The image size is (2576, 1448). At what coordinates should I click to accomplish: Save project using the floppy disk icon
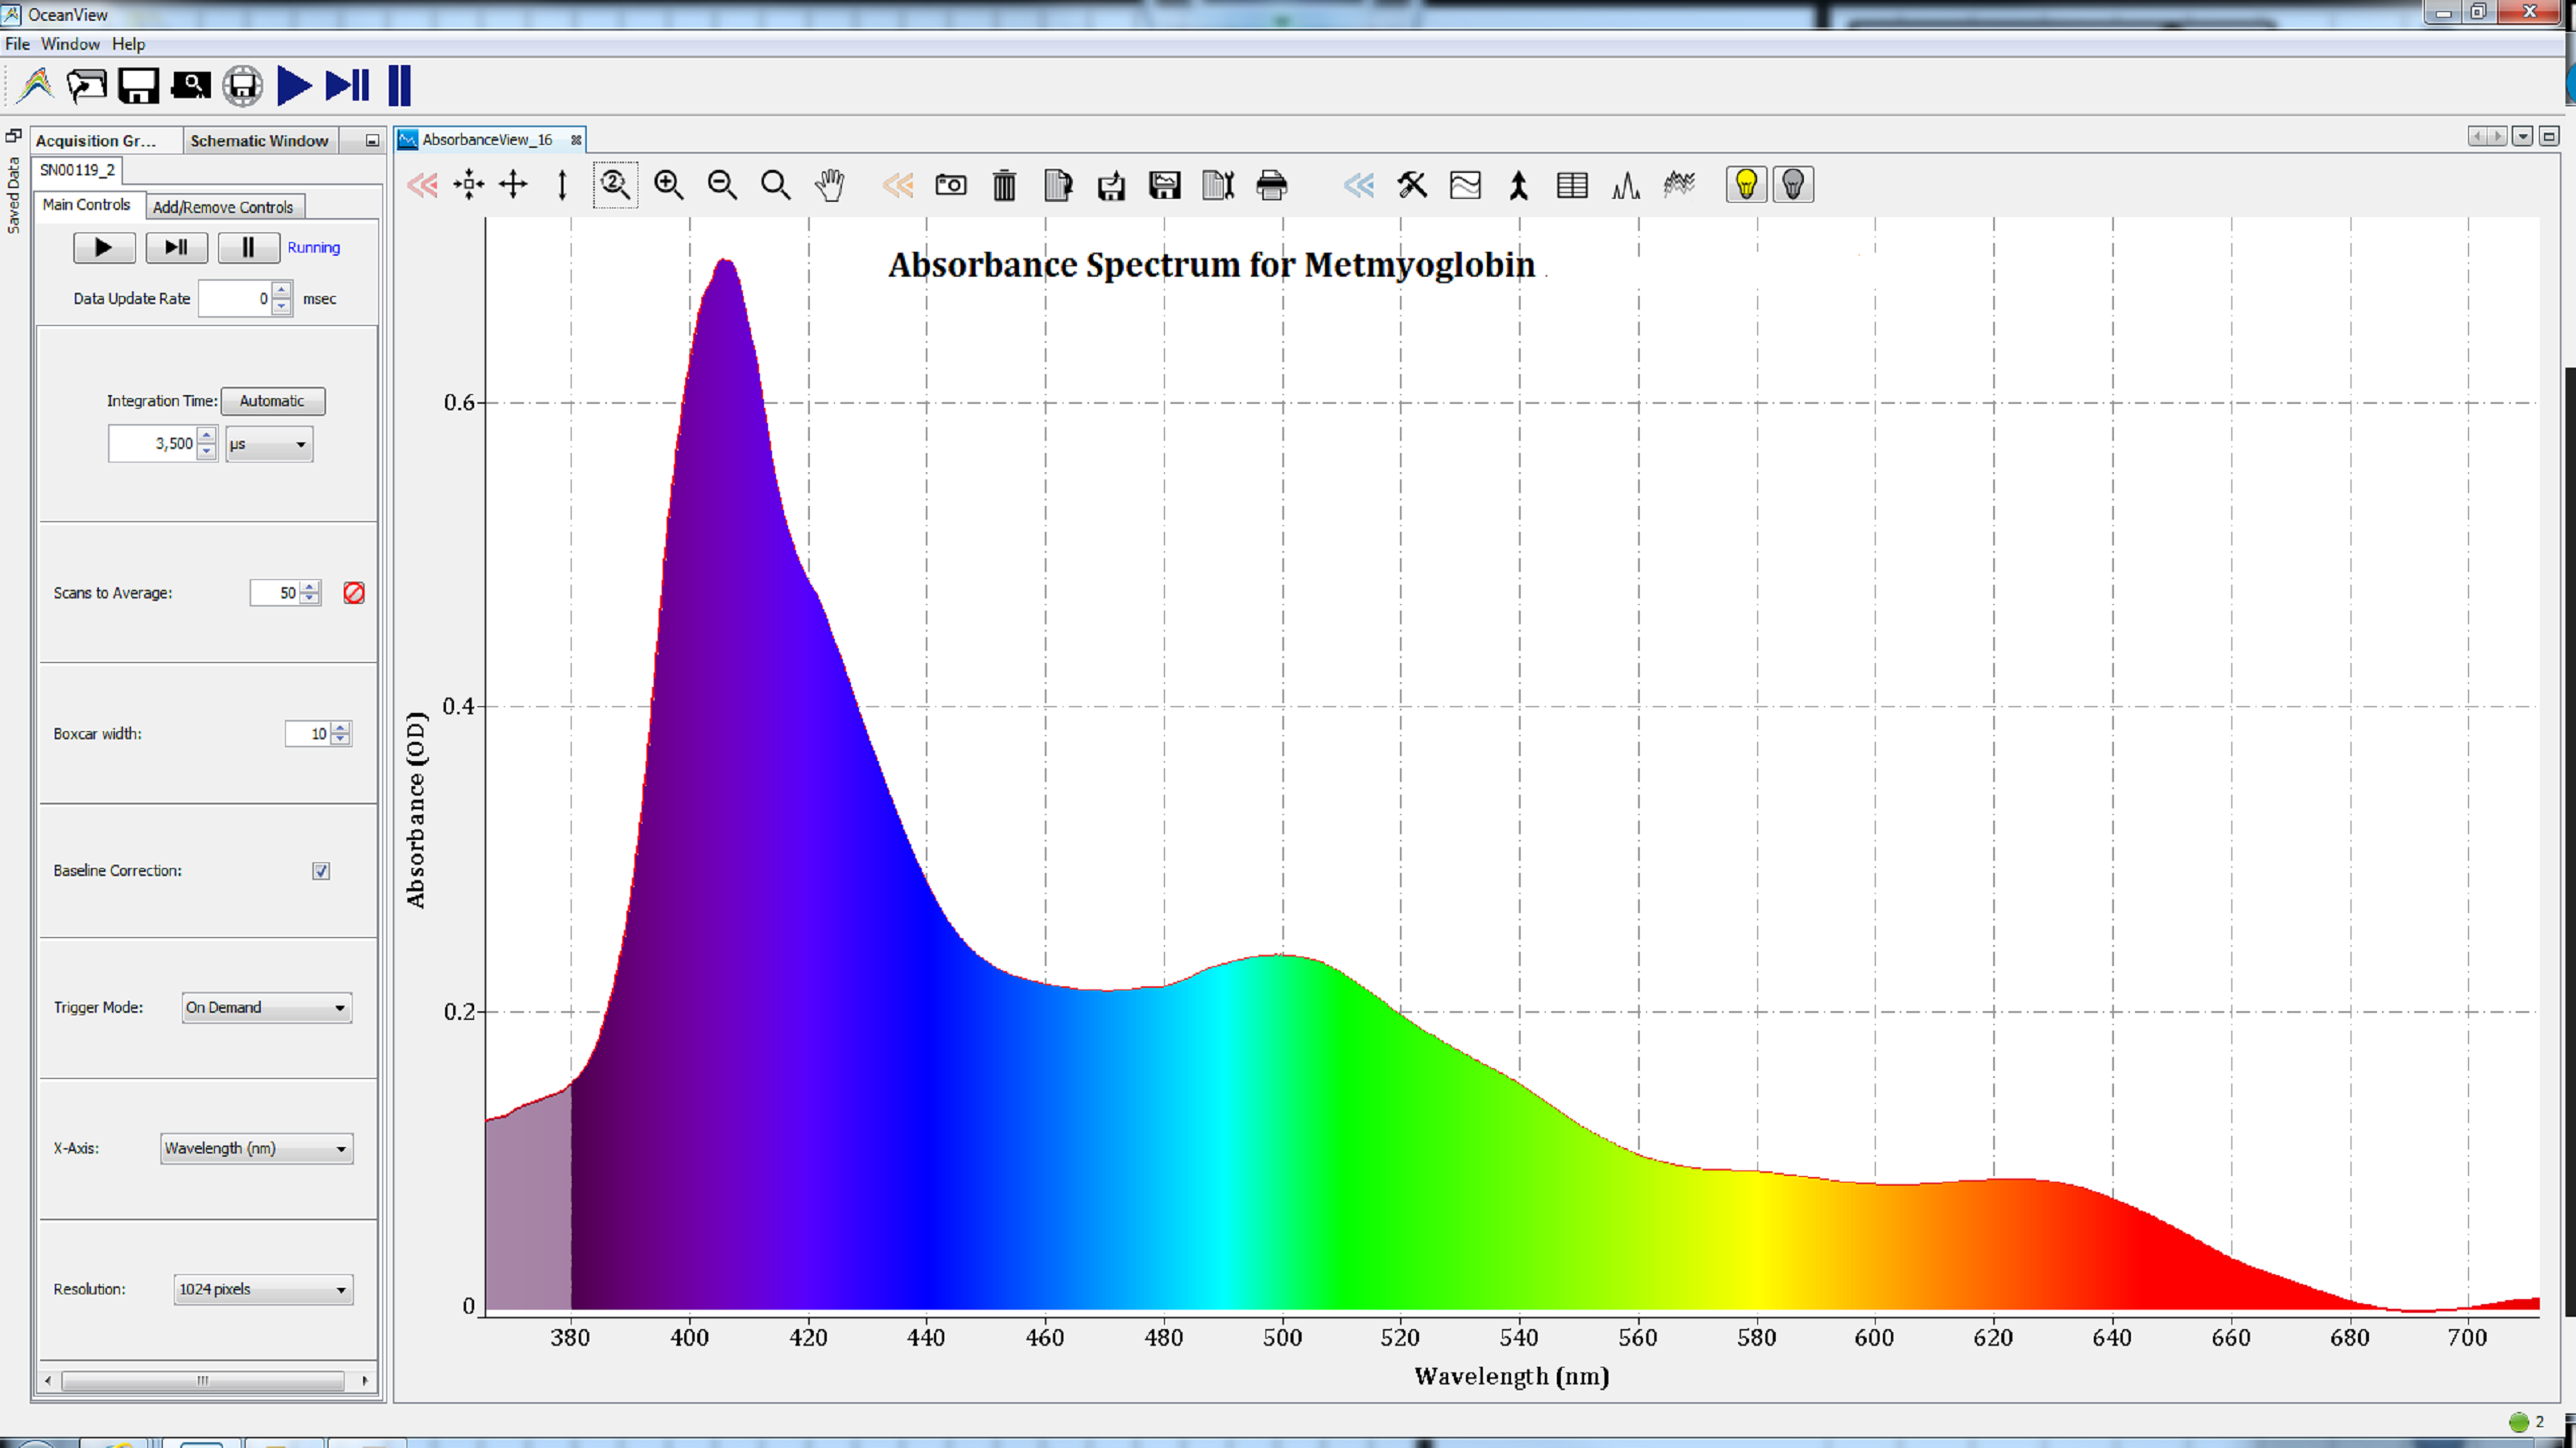pos(138,86)
